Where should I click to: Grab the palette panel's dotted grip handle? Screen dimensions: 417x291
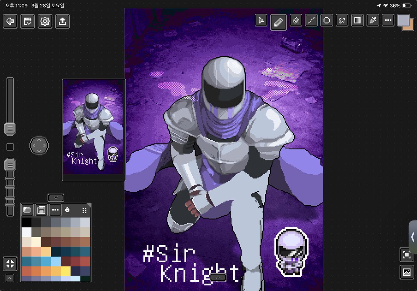coord(84,210)
